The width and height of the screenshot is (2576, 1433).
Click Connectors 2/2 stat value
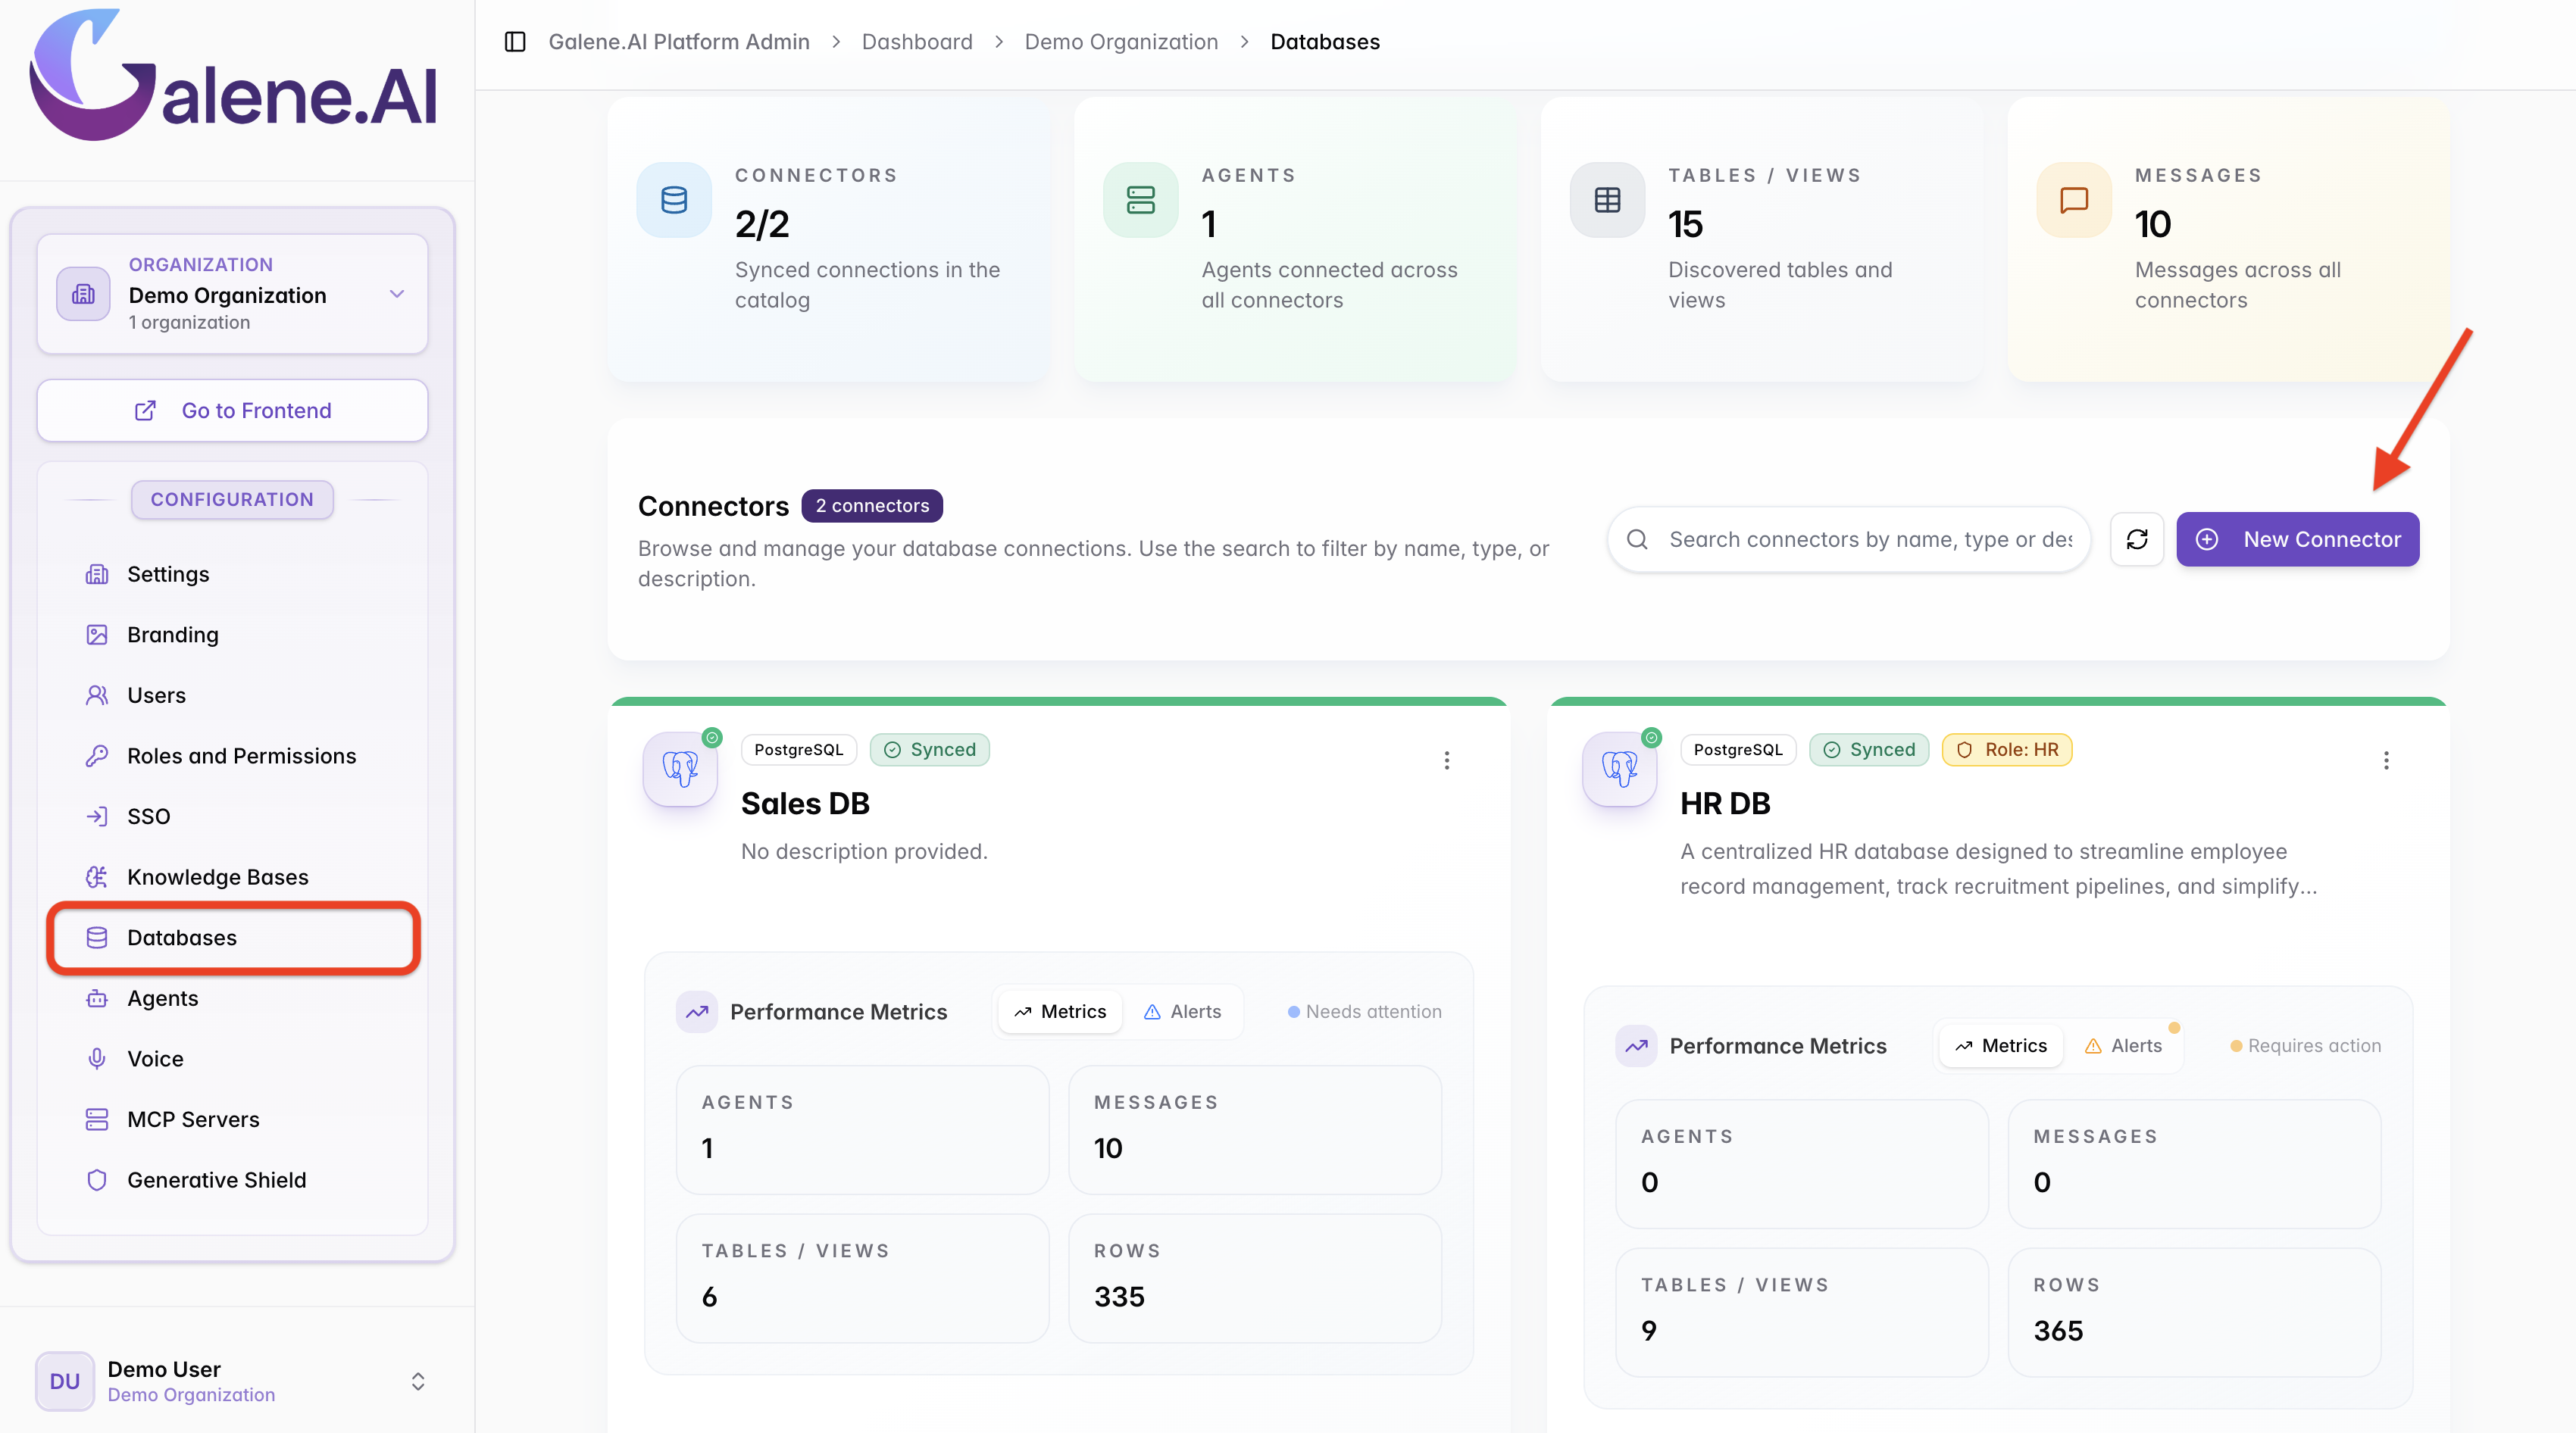tap(762, 224)
